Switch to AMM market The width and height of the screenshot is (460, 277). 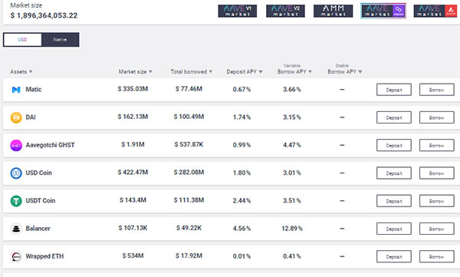click(x=333, y=11)
